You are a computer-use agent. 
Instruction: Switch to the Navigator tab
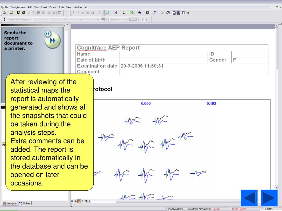coord(10,204)
